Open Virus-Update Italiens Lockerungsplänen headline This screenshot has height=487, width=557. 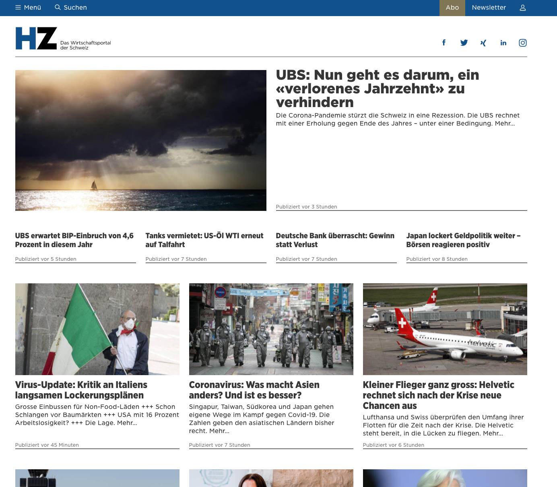81,390
